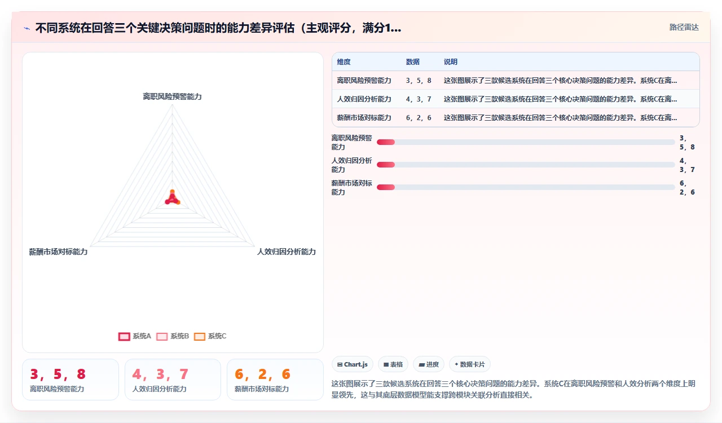Click the table value 6, 2, 6

pos(419,118)
